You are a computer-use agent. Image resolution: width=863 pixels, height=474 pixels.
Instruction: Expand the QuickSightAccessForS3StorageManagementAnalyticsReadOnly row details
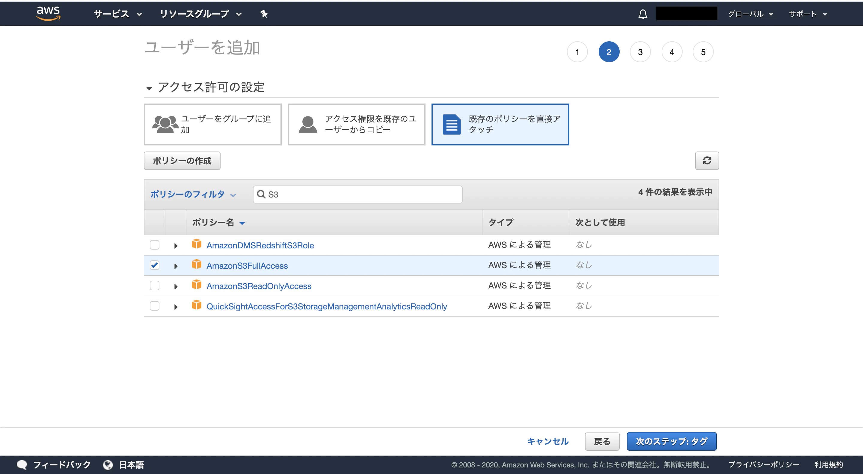tap(176, 307)
